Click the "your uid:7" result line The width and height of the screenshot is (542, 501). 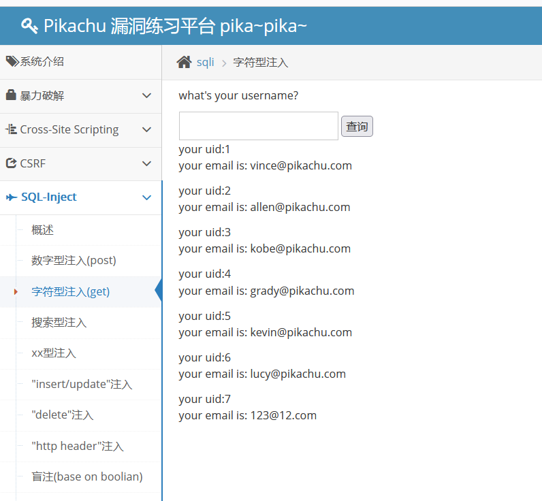205,399
